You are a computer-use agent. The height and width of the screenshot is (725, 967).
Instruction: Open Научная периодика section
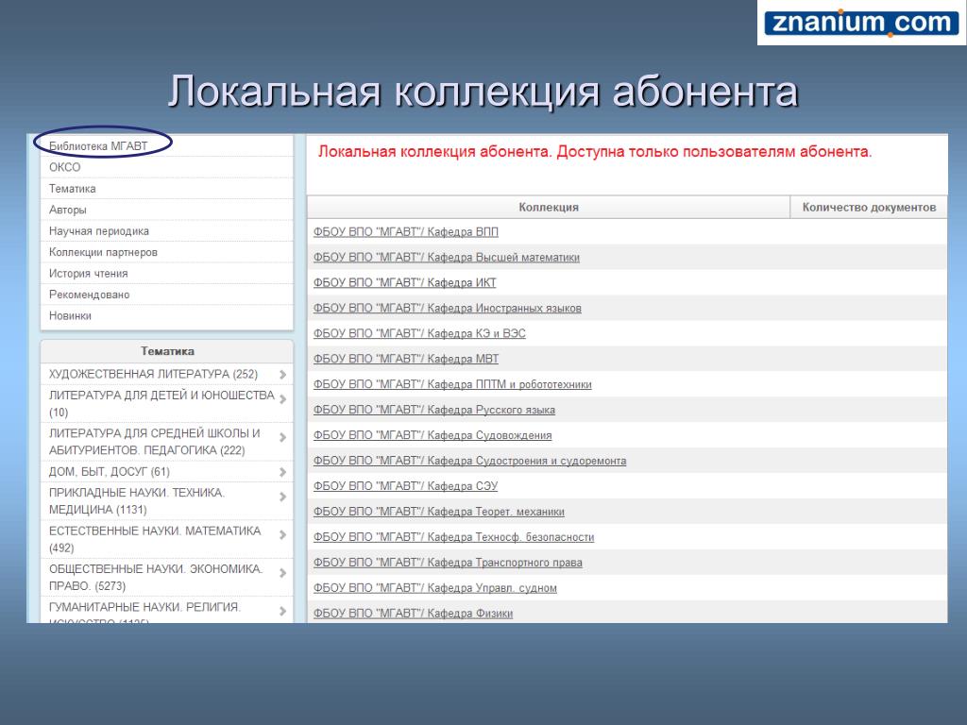tap(98, 231)
